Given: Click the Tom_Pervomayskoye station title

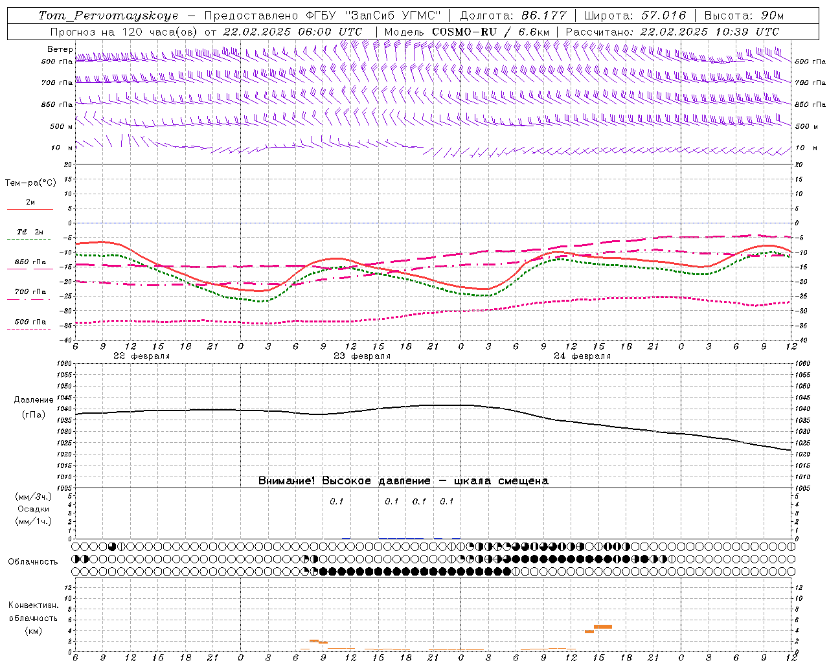Looking at the screenshot, I should pyautogui.click(x=108, y=16).
